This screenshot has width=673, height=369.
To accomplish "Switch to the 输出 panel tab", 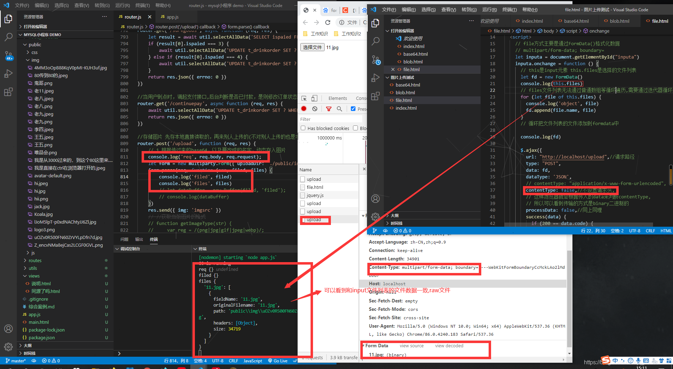I will point(139,239).
